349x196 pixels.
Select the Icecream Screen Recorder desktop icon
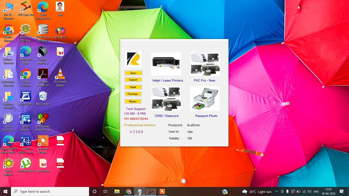(x=43, y=145)
